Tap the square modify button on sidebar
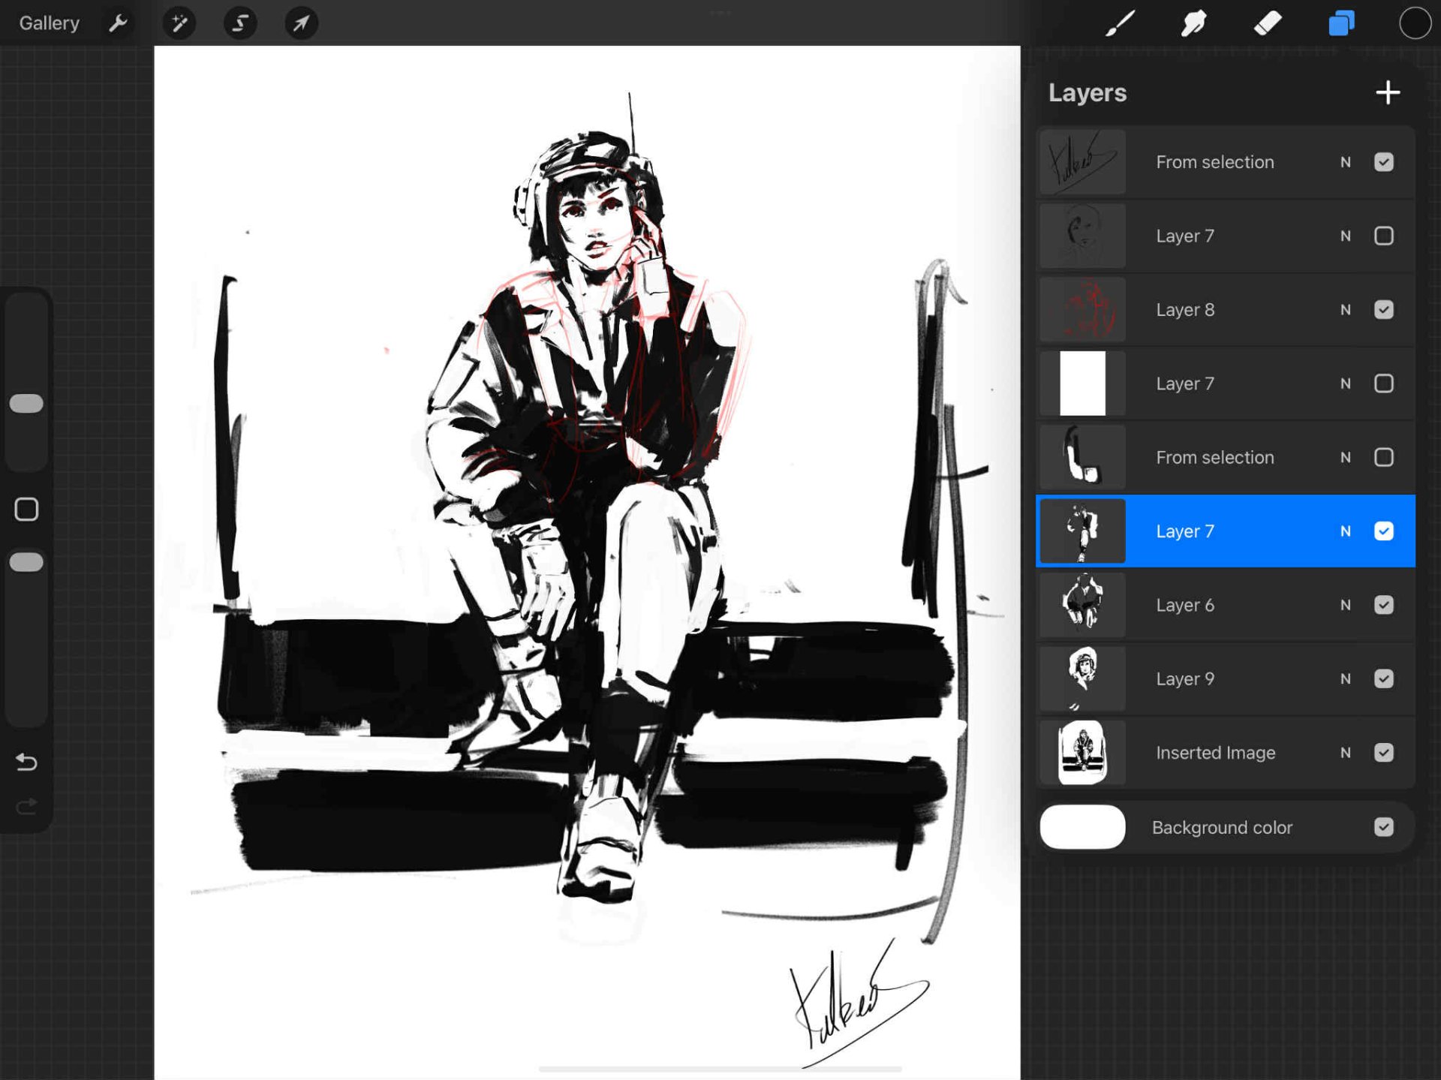 (x=26, y=510)
